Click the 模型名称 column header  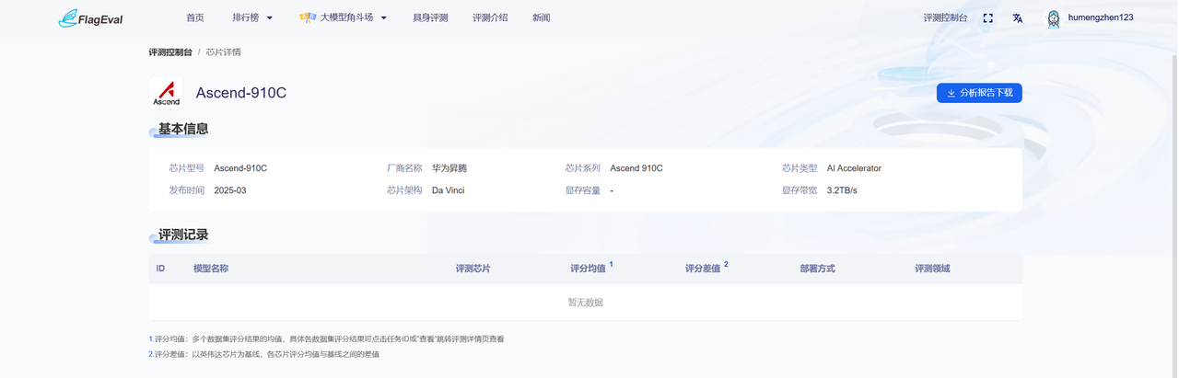tap(211, 269)
